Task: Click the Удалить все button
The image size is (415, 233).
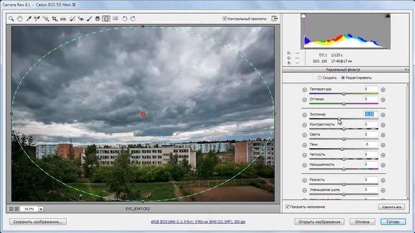Action: click(392, 207)
